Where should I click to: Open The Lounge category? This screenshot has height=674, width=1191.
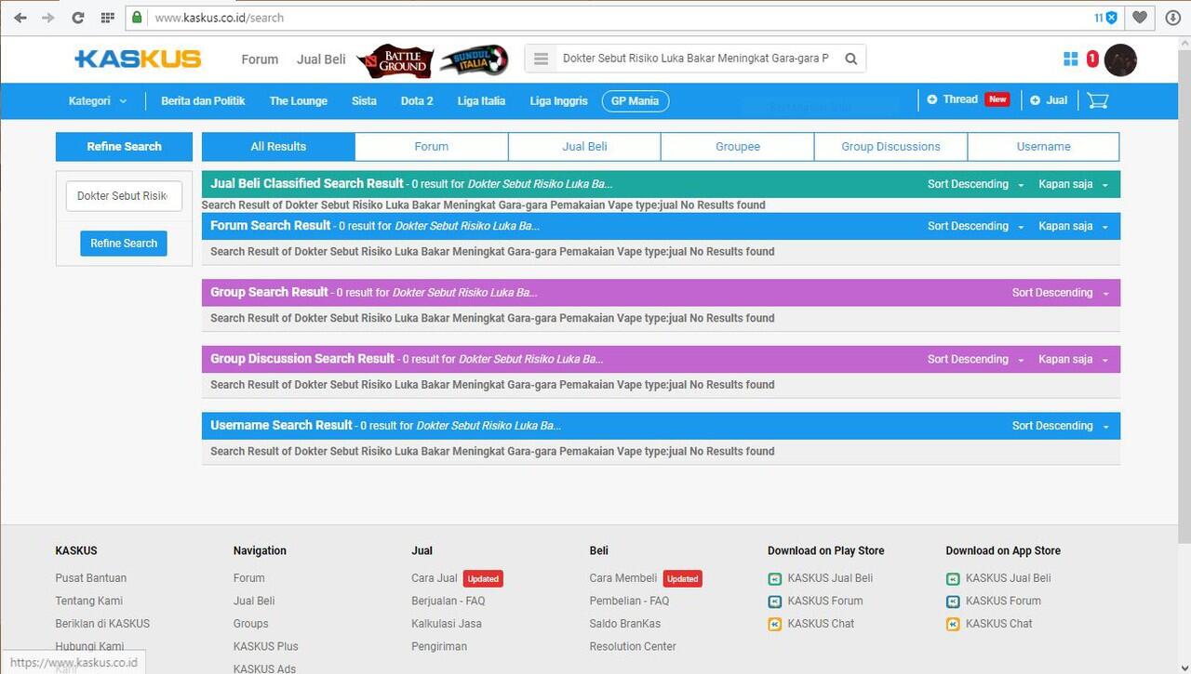tap(299, 100)
